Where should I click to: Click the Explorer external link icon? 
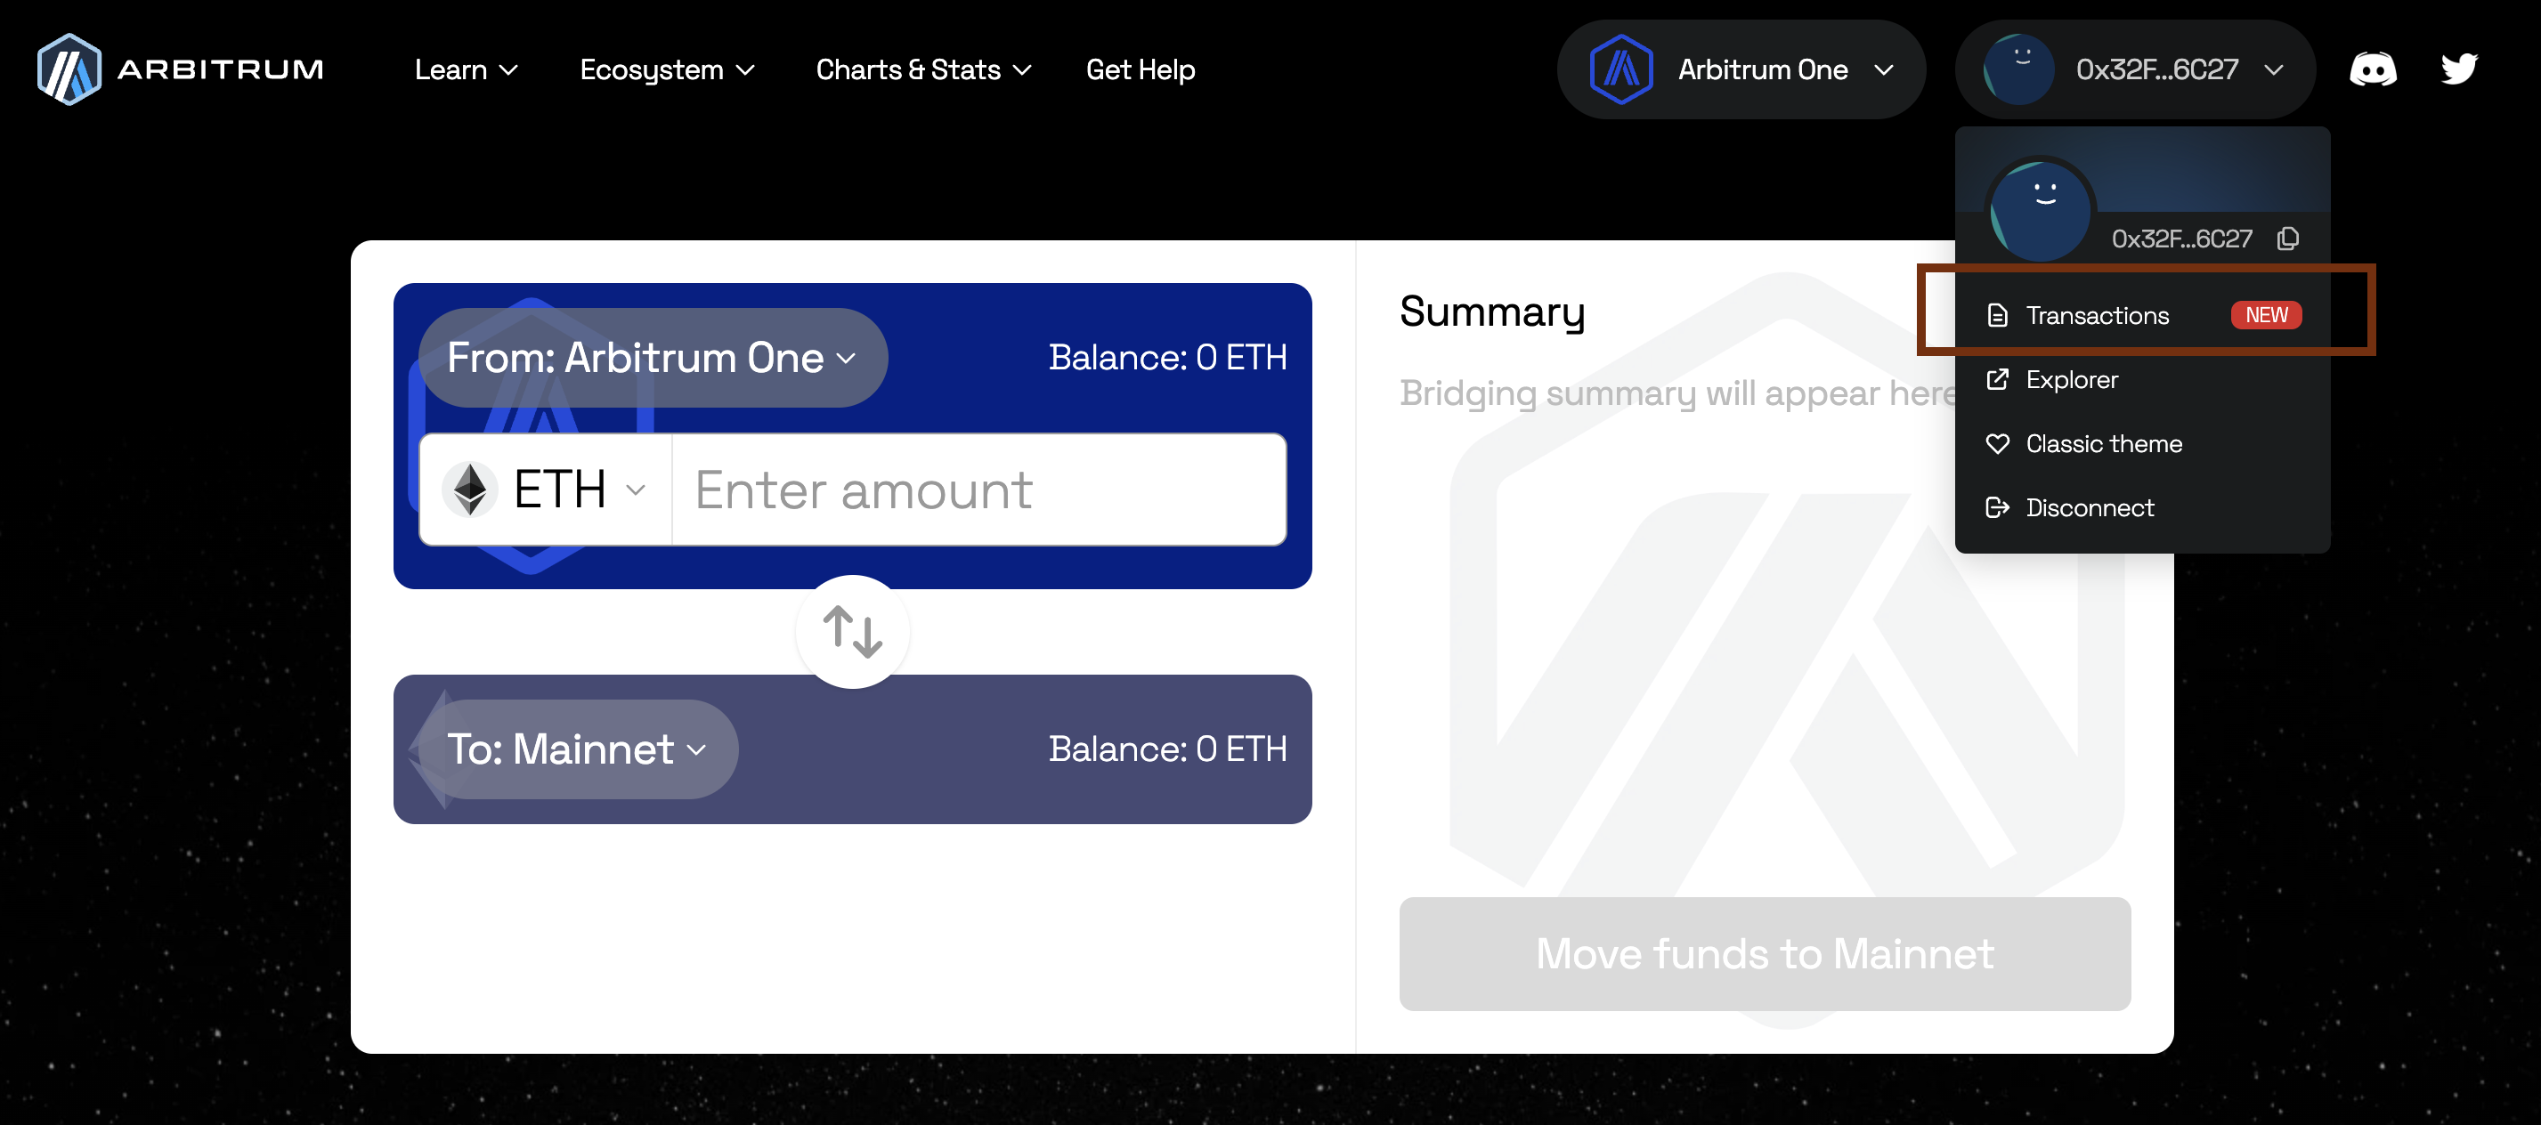(x=1998, y=377)
